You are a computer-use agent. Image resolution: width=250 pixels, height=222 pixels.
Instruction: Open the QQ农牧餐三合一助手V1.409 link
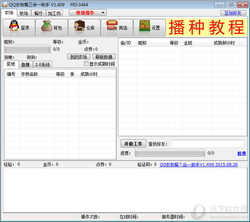coord(199,165)
